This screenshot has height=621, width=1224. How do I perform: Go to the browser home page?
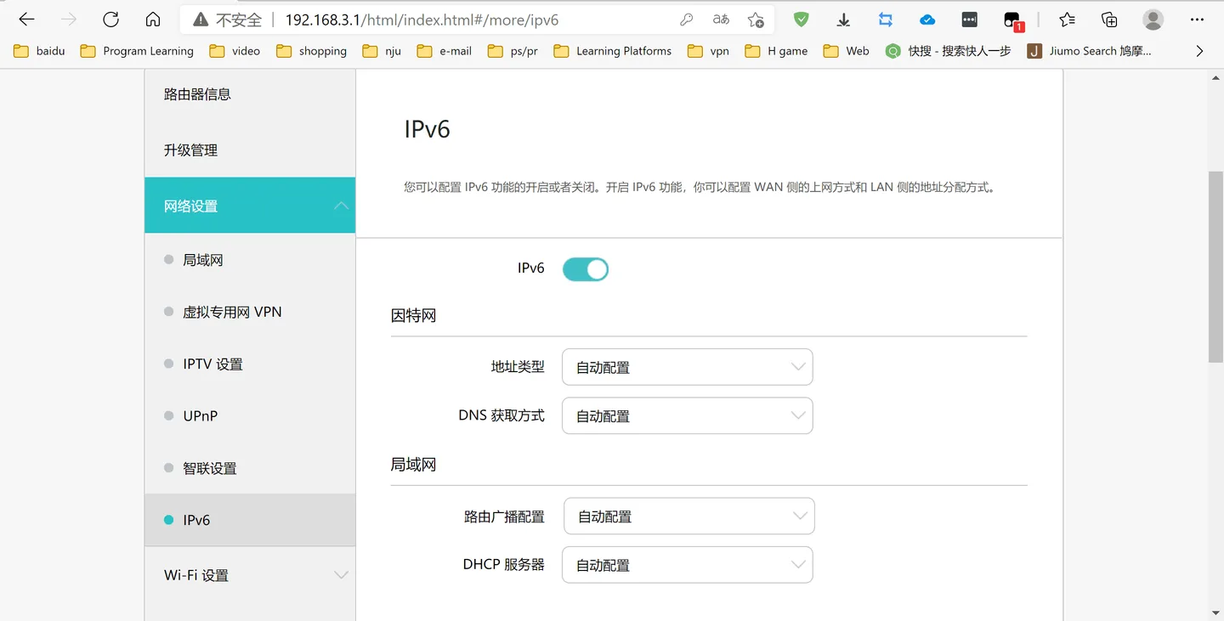153,20
